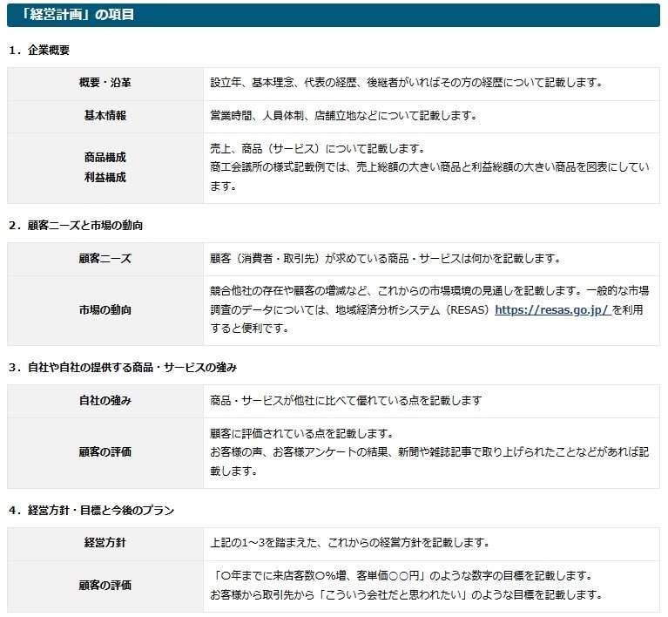Select the heading 1. 企業概要
Image resolution: width=668 pixels, height=617 pixels.
(39, 50)
